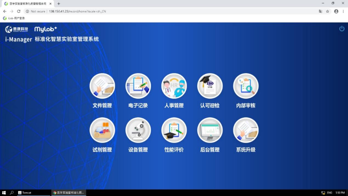Open the 后台管理 monitor icon
The width and height of the screenshot is (348, 196).
pyautogui.click(x=210, y=130)
